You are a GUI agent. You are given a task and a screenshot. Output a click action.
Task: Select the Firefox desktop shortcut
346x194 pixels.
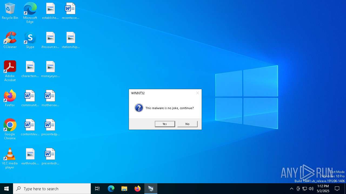click(x=10, y=99)
